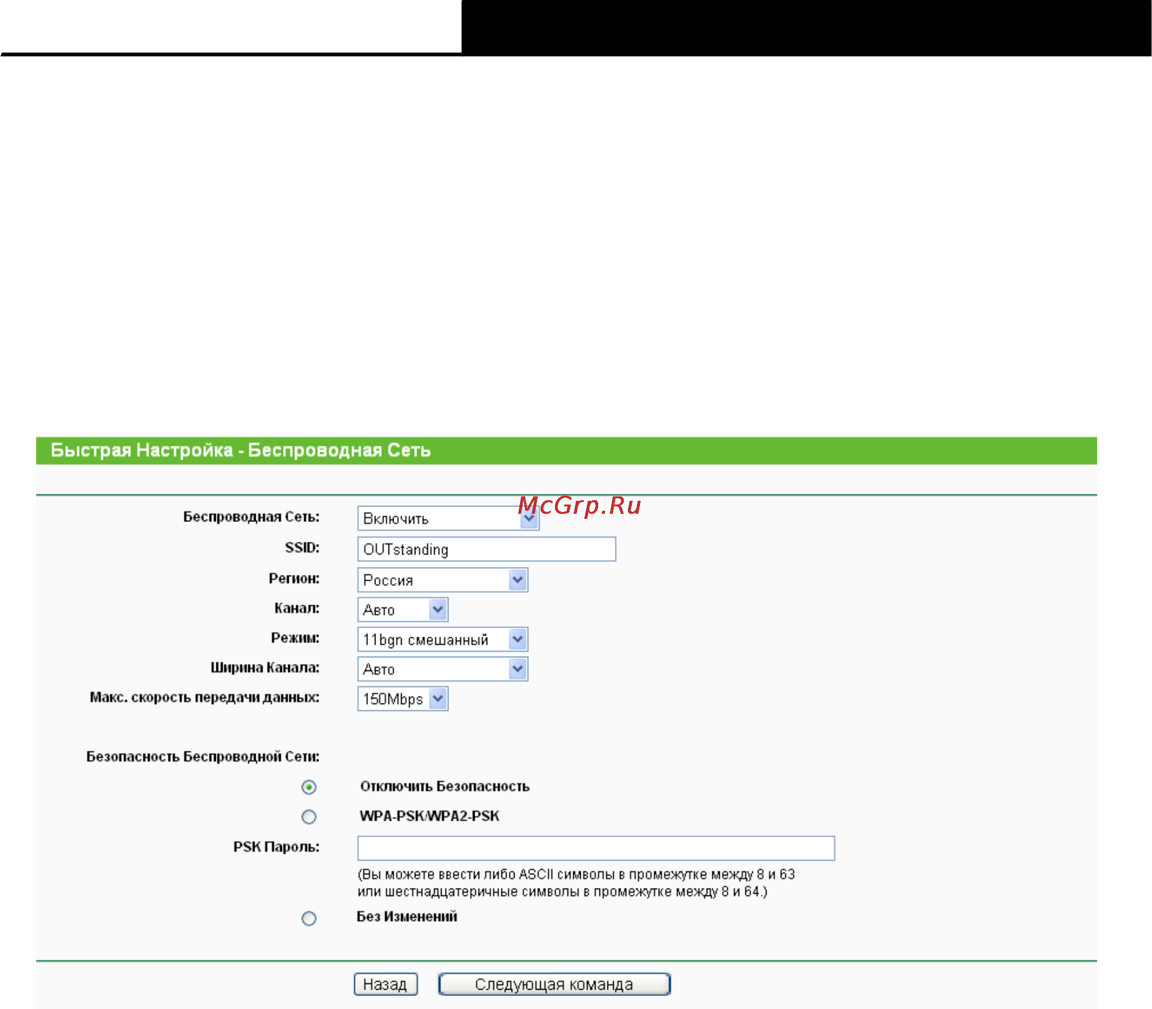Click the Следующая команда button
The image size is (1152, 1009).
[x=554, y=984]
